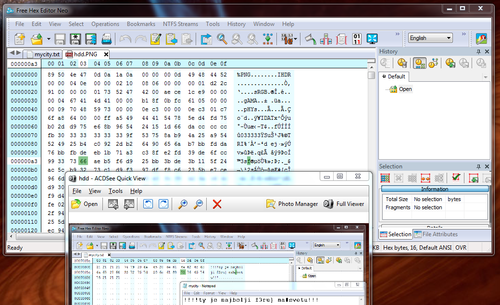Launch the ACDSee Full Viewer button
Image resolution: width=500 pixels, height=305 pixels.
click(344, 204)
